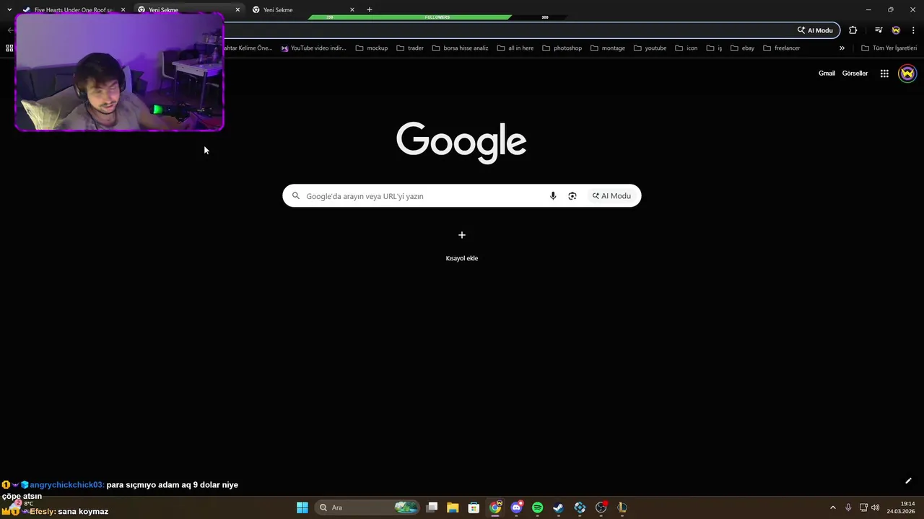
Task: Open the montage bookmark folder
Action: [608, 48]
